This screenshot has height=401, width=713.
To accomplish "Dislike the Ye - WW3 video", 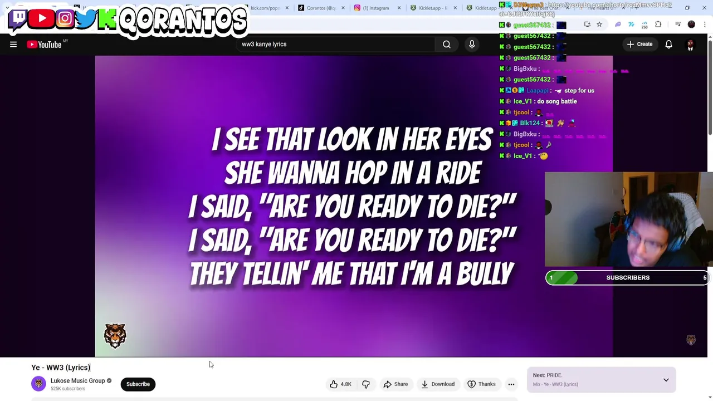I will pos(366,384).
